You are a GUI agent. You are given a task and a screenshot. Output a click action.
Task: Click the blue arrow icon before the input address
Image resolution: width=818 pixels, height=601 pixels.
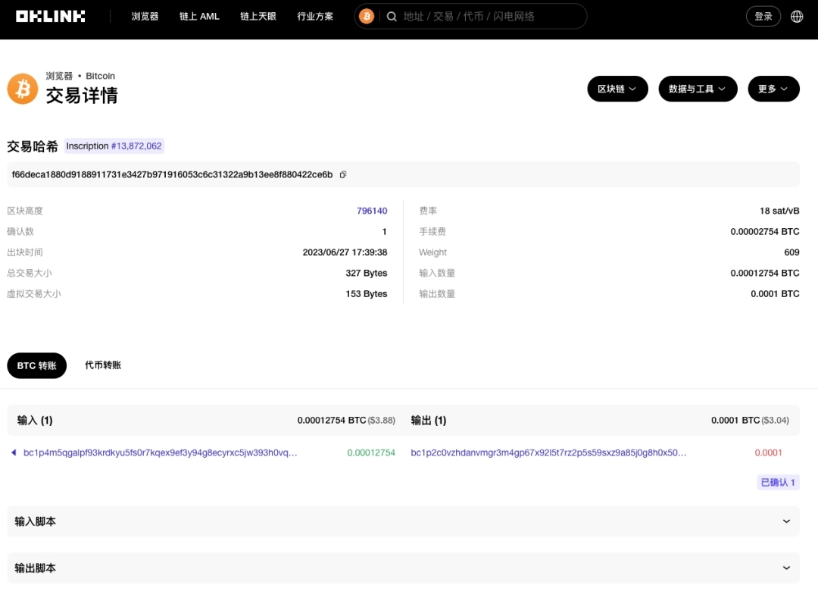tap(13, 452)
